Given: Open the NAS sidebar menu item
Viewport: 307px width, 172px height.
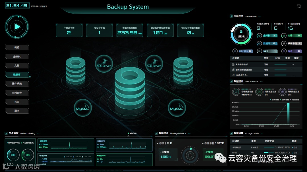Looking at the screenshot, I should (17, 102).
